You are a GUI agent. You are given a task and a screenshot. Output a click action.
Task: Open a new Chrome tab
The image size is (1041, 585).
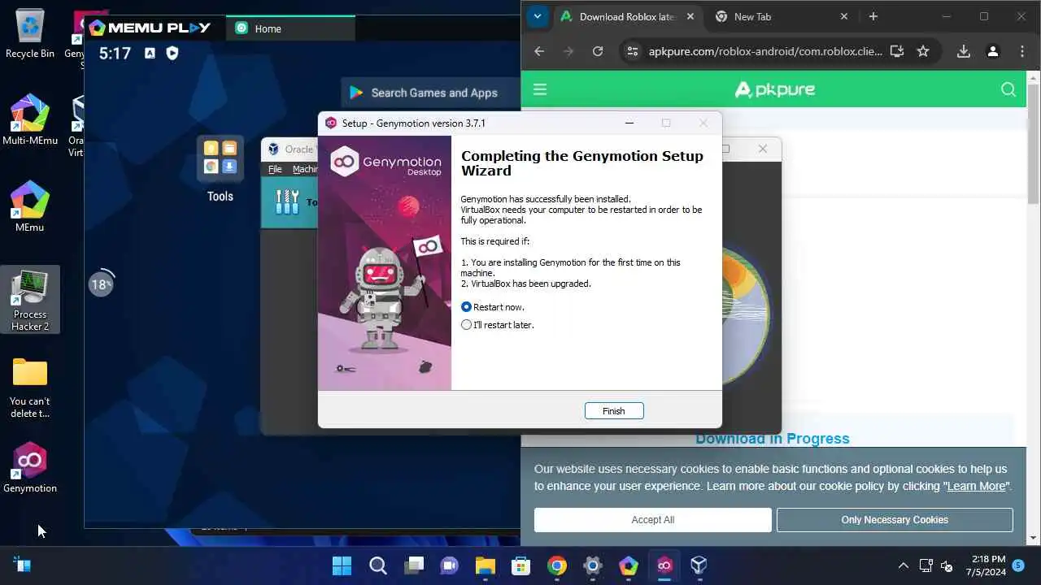pos(873,16)
